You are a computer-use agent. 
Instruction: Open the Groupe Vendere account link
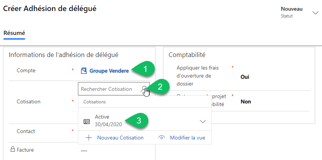[109, 71]
